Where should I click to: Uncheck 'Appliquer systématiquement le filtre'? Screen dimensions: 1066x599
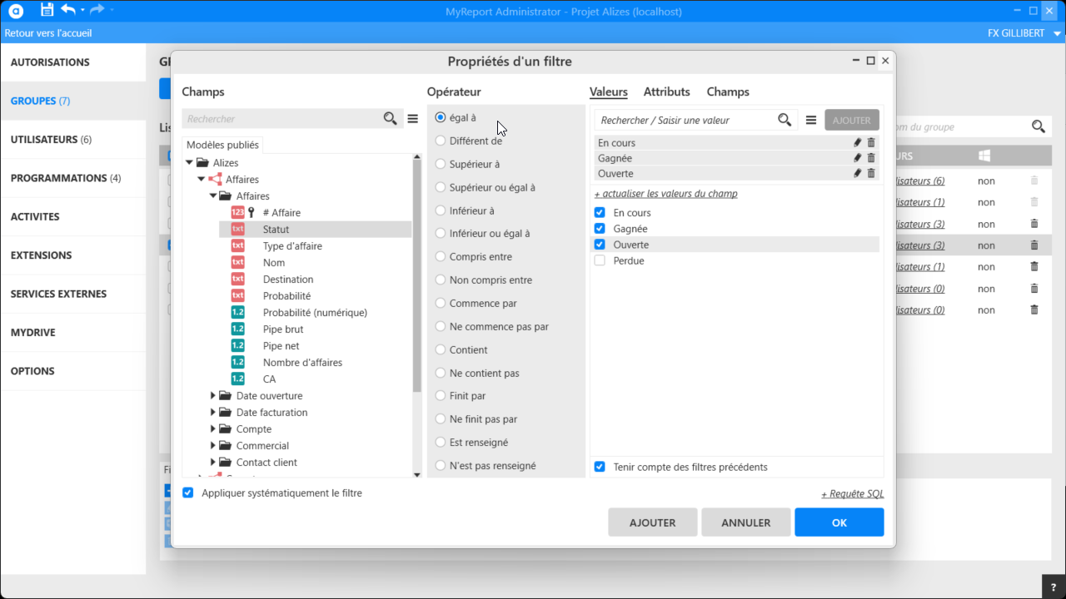tap(188, 493)
